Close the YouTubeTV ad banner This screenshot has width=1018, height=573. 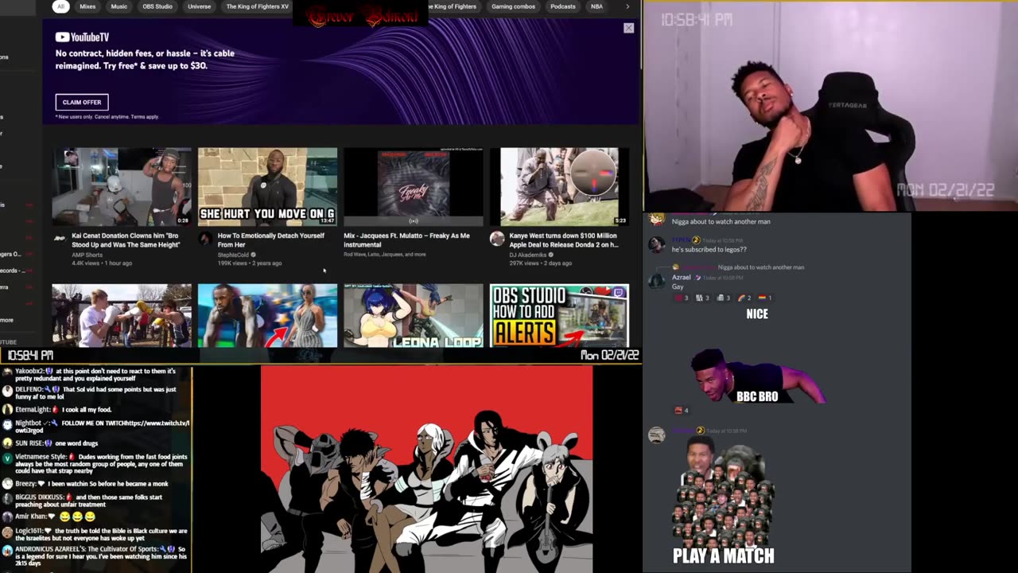point(628,28)
